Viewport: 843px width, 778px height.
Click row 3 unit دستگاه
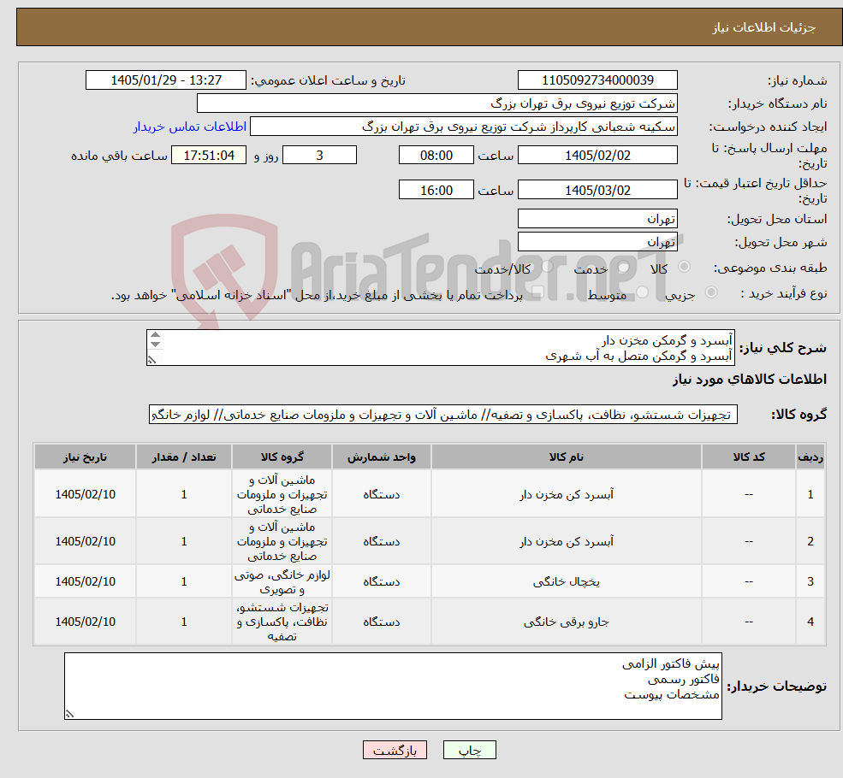[381, 581]
